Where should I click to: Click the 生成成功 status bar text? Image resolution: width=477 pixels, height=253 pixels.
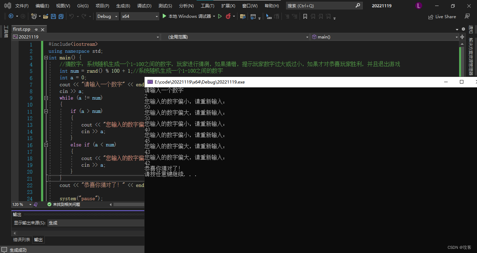[x=18, y=250]
